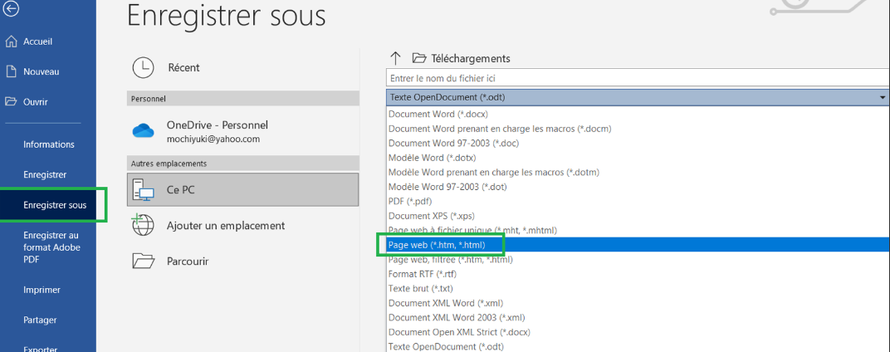Open the file type dropdown arrow
The width and height of the screenshot is (890, 352).
[x=882, y=98]
